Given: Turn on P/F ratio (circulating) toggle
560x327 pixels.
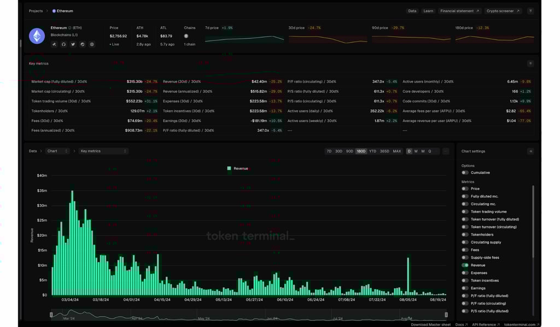Looking at the screenshot, I should (x=465, y=303).
